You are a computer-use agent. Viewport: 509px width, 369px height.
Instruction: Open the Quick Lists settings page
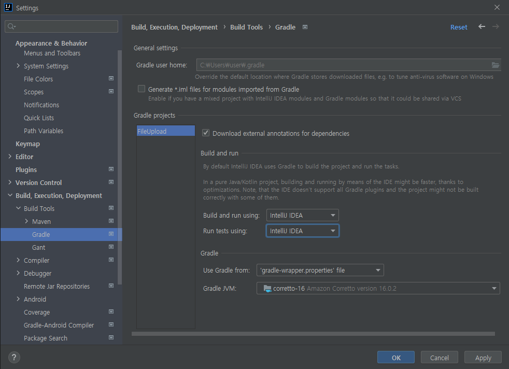point(39,118)
